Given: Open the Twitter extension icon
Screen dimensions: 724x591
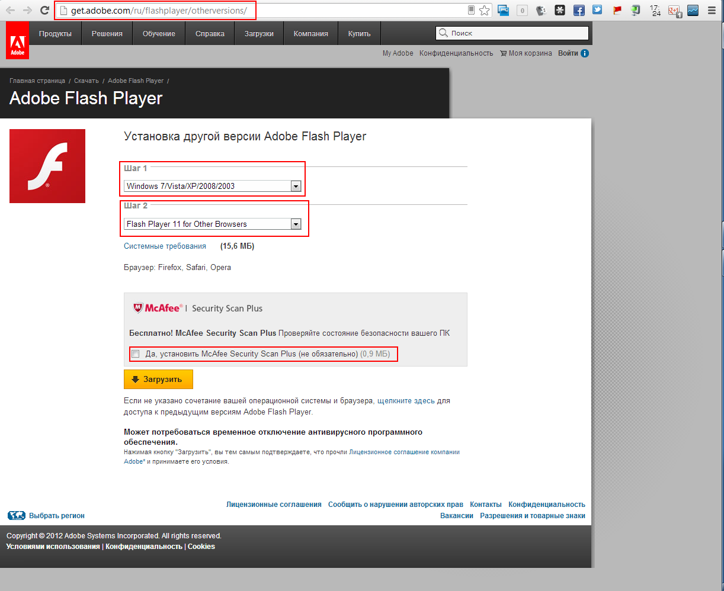Looking at the screenshot, I should tap(597, 10).
